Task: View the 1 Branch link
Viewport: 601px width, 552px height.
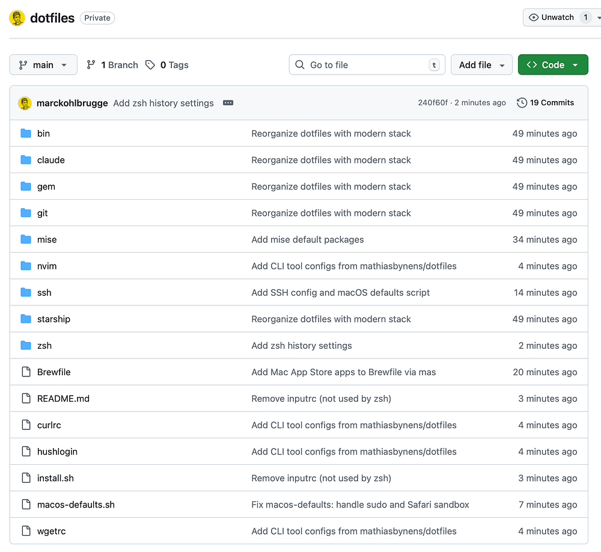Action: pos(112,65)
